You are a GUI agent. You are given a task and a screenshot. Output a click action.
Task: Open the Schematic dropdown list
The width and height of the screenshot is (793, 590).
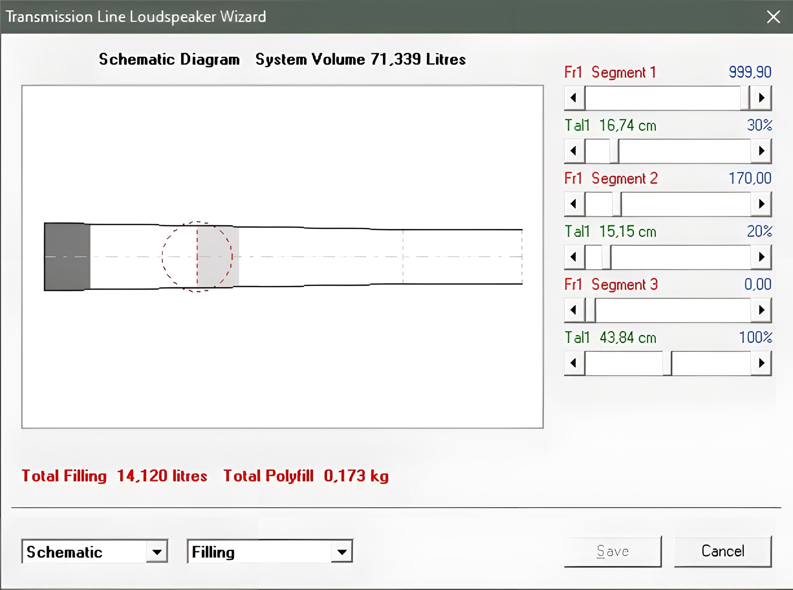point(157,552)
